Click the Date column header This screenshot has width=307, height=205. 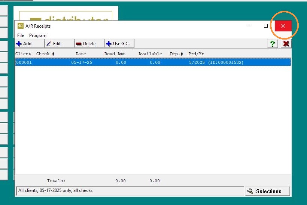point(80,54)
